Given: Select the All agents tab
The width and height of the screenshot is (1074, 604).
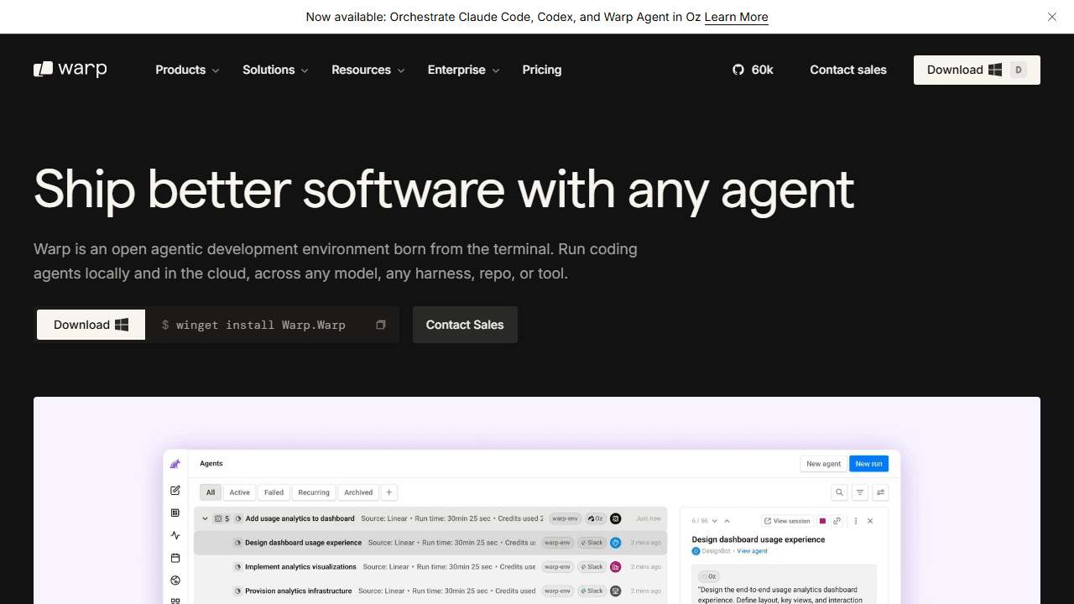Looking at the screenshot, I should pos(211,492).
